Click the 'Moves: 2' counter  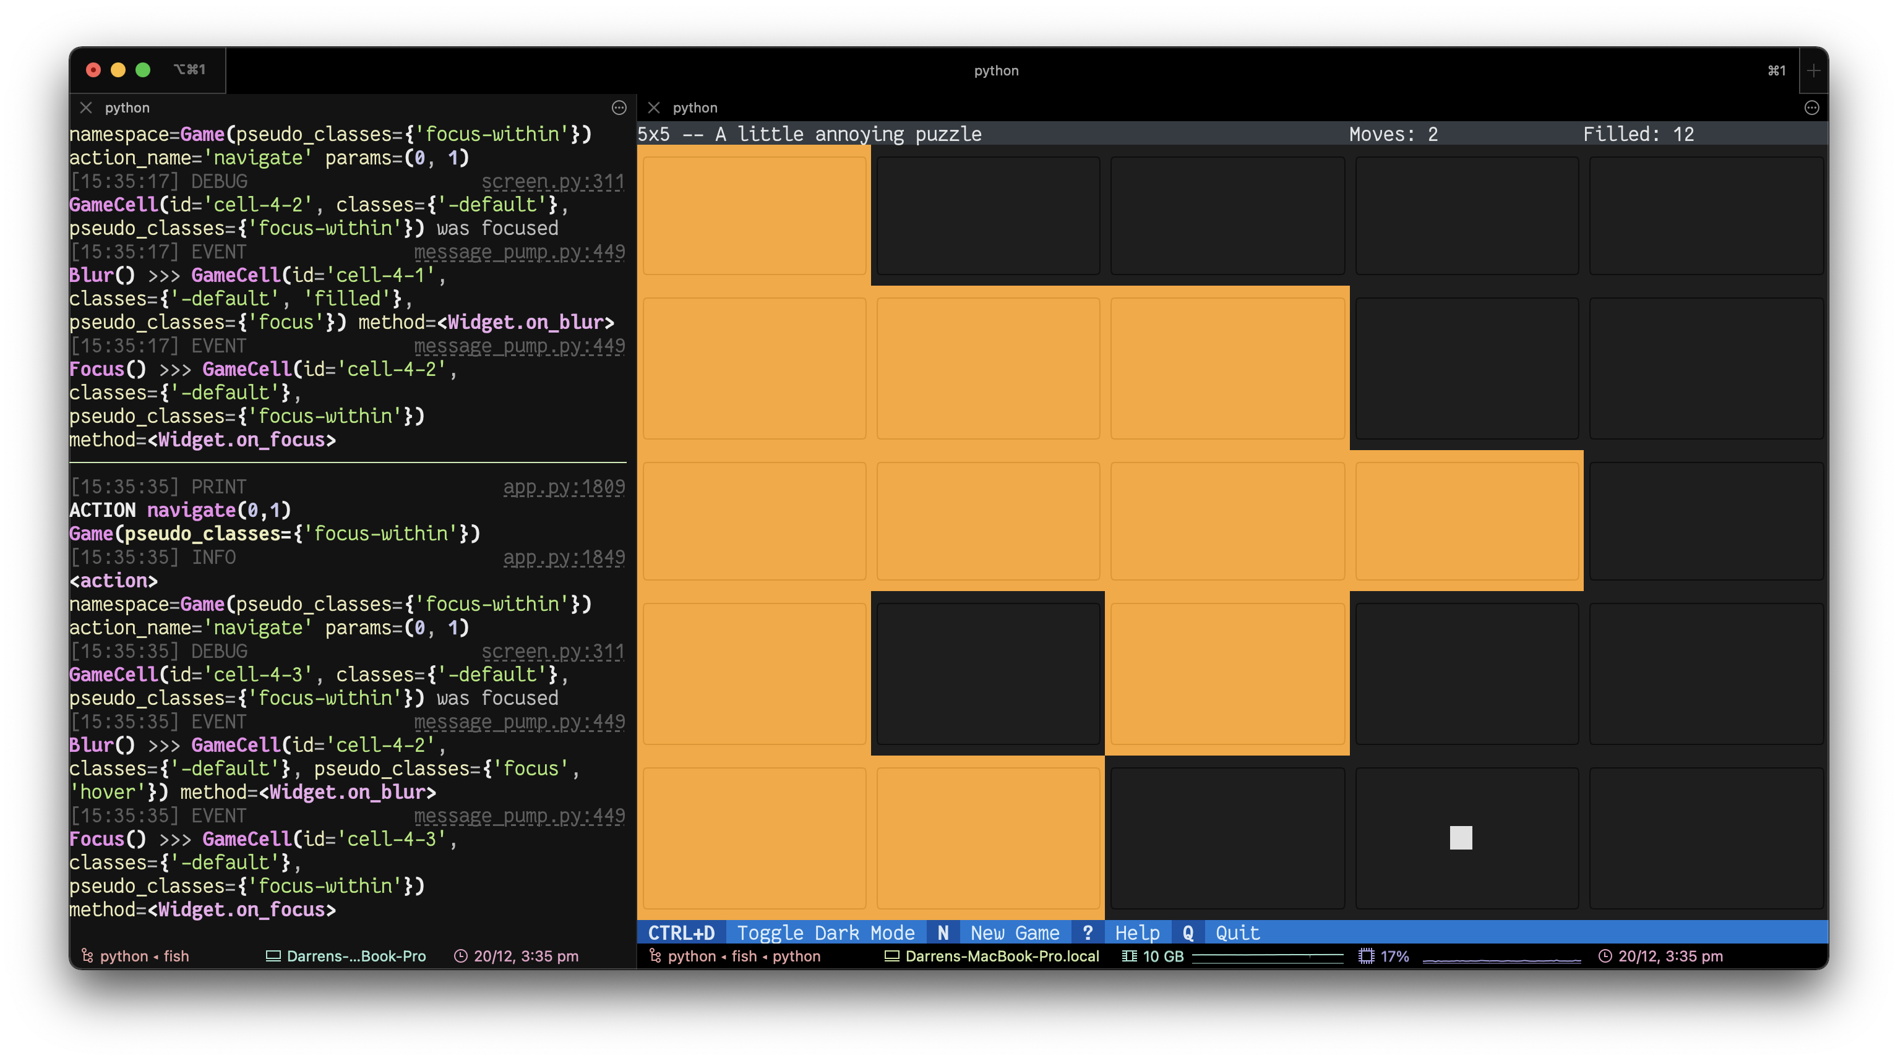(1393, 134)
